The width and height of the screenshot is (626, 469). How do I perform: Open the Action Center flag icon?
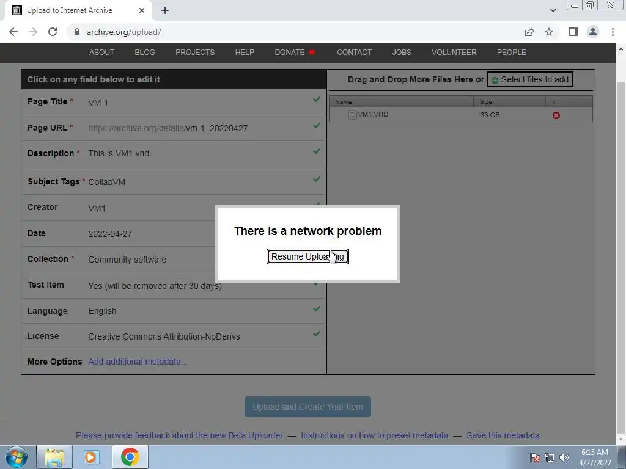(x=535, y=457)
